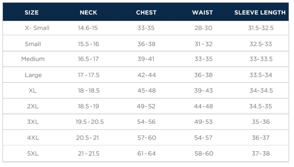This screenshot has width=294, height=167.
Task: Select the CHEST column header
Action: tap(146, 13)
